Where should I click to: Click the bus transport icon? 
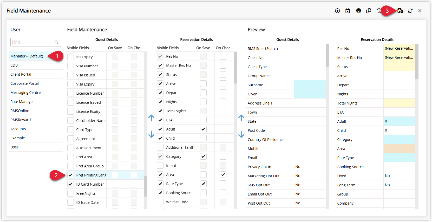[358, 11]
